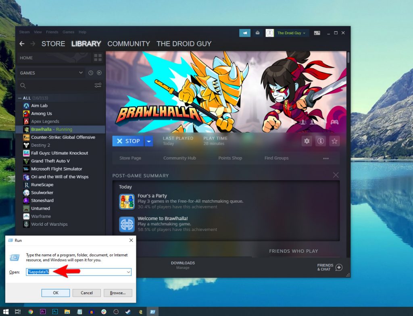Switch to the COMMUNITY tab
Screen dimensions: 413x316
(x=129, y=44)
